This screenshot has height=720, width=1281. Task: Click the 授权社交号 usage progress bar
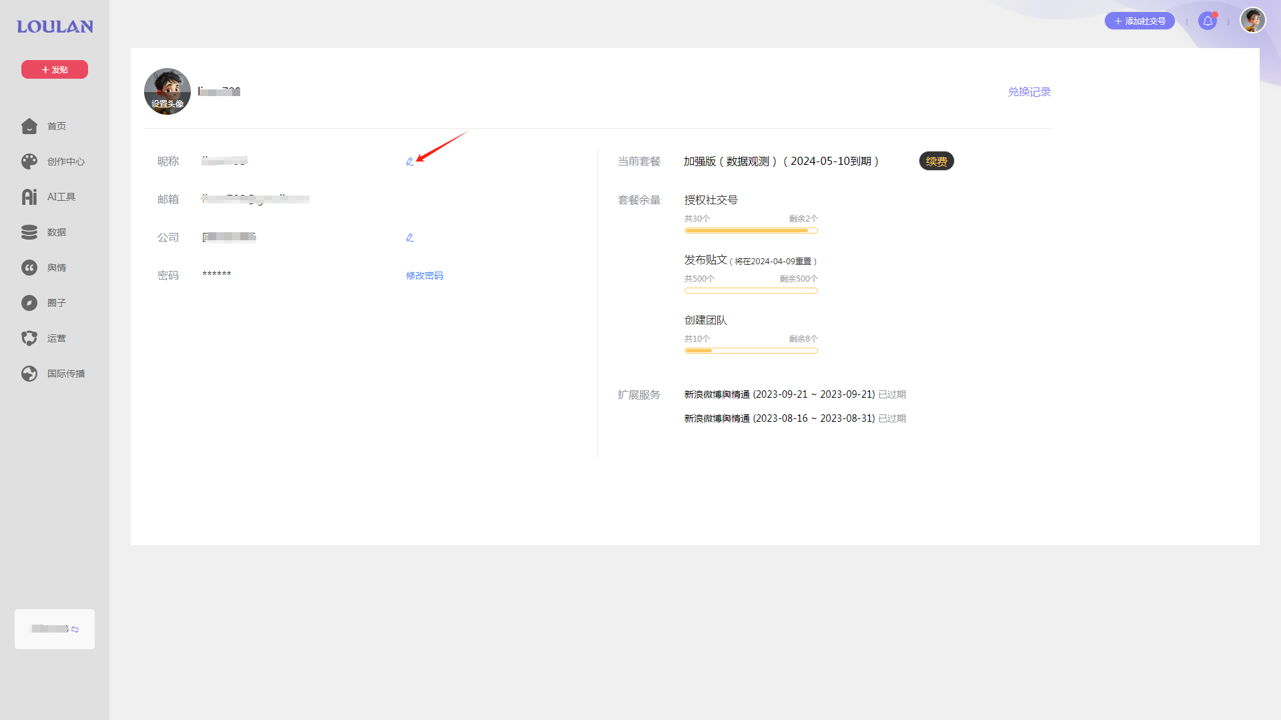751,231
